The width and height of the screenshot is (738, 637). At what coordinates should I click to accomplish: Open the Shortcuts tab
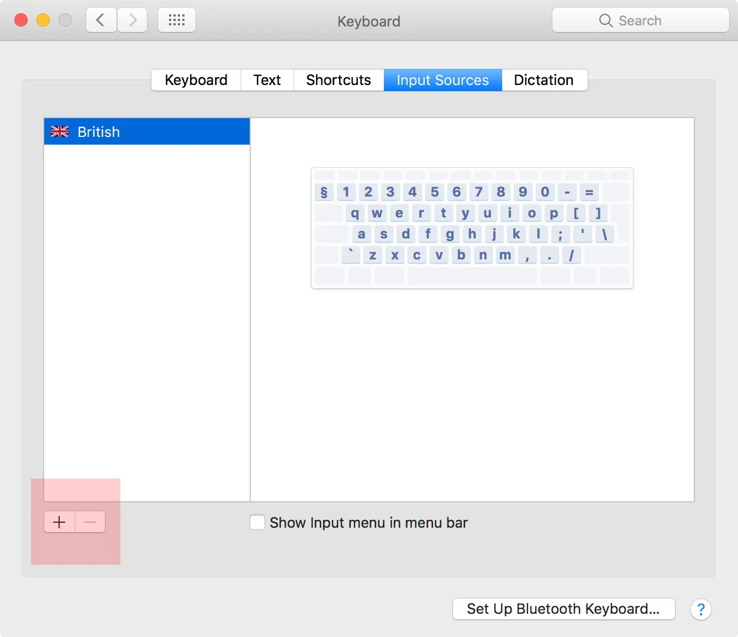[x=338, y=80]
